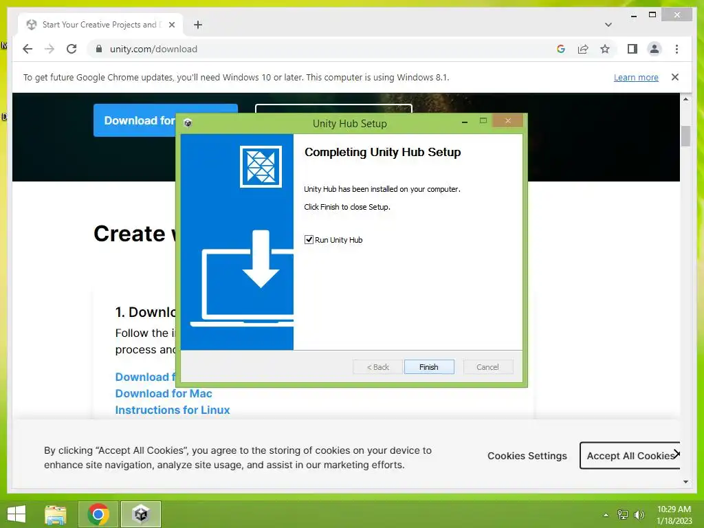Reload the unity.com page
Image resolution: width=704 pixels, height=528 pixels.
coord(71,49)
